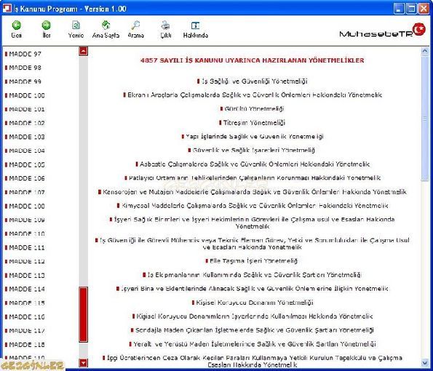This screenshot has height=371, width=433.
Task: Open Asbestle Çalışmalarda regulation link
Action: [x=255, y=164]
